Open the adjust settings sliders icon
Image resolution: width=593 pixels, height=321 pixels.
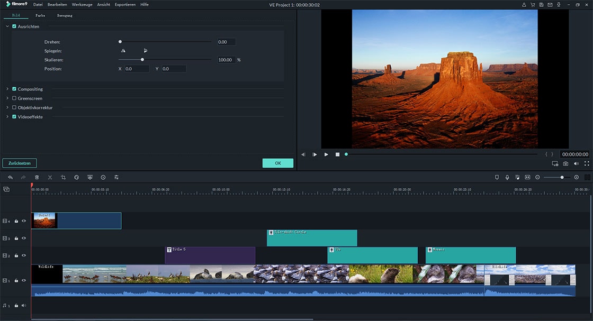click(x=116, y=177)
